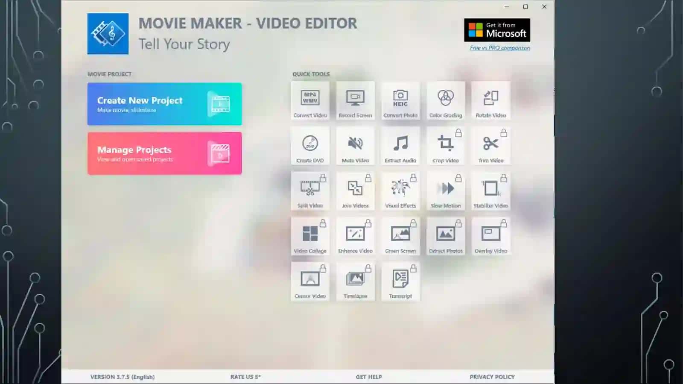
Task: Select the Trim Video scissors tool
Action: click(491, 146)
